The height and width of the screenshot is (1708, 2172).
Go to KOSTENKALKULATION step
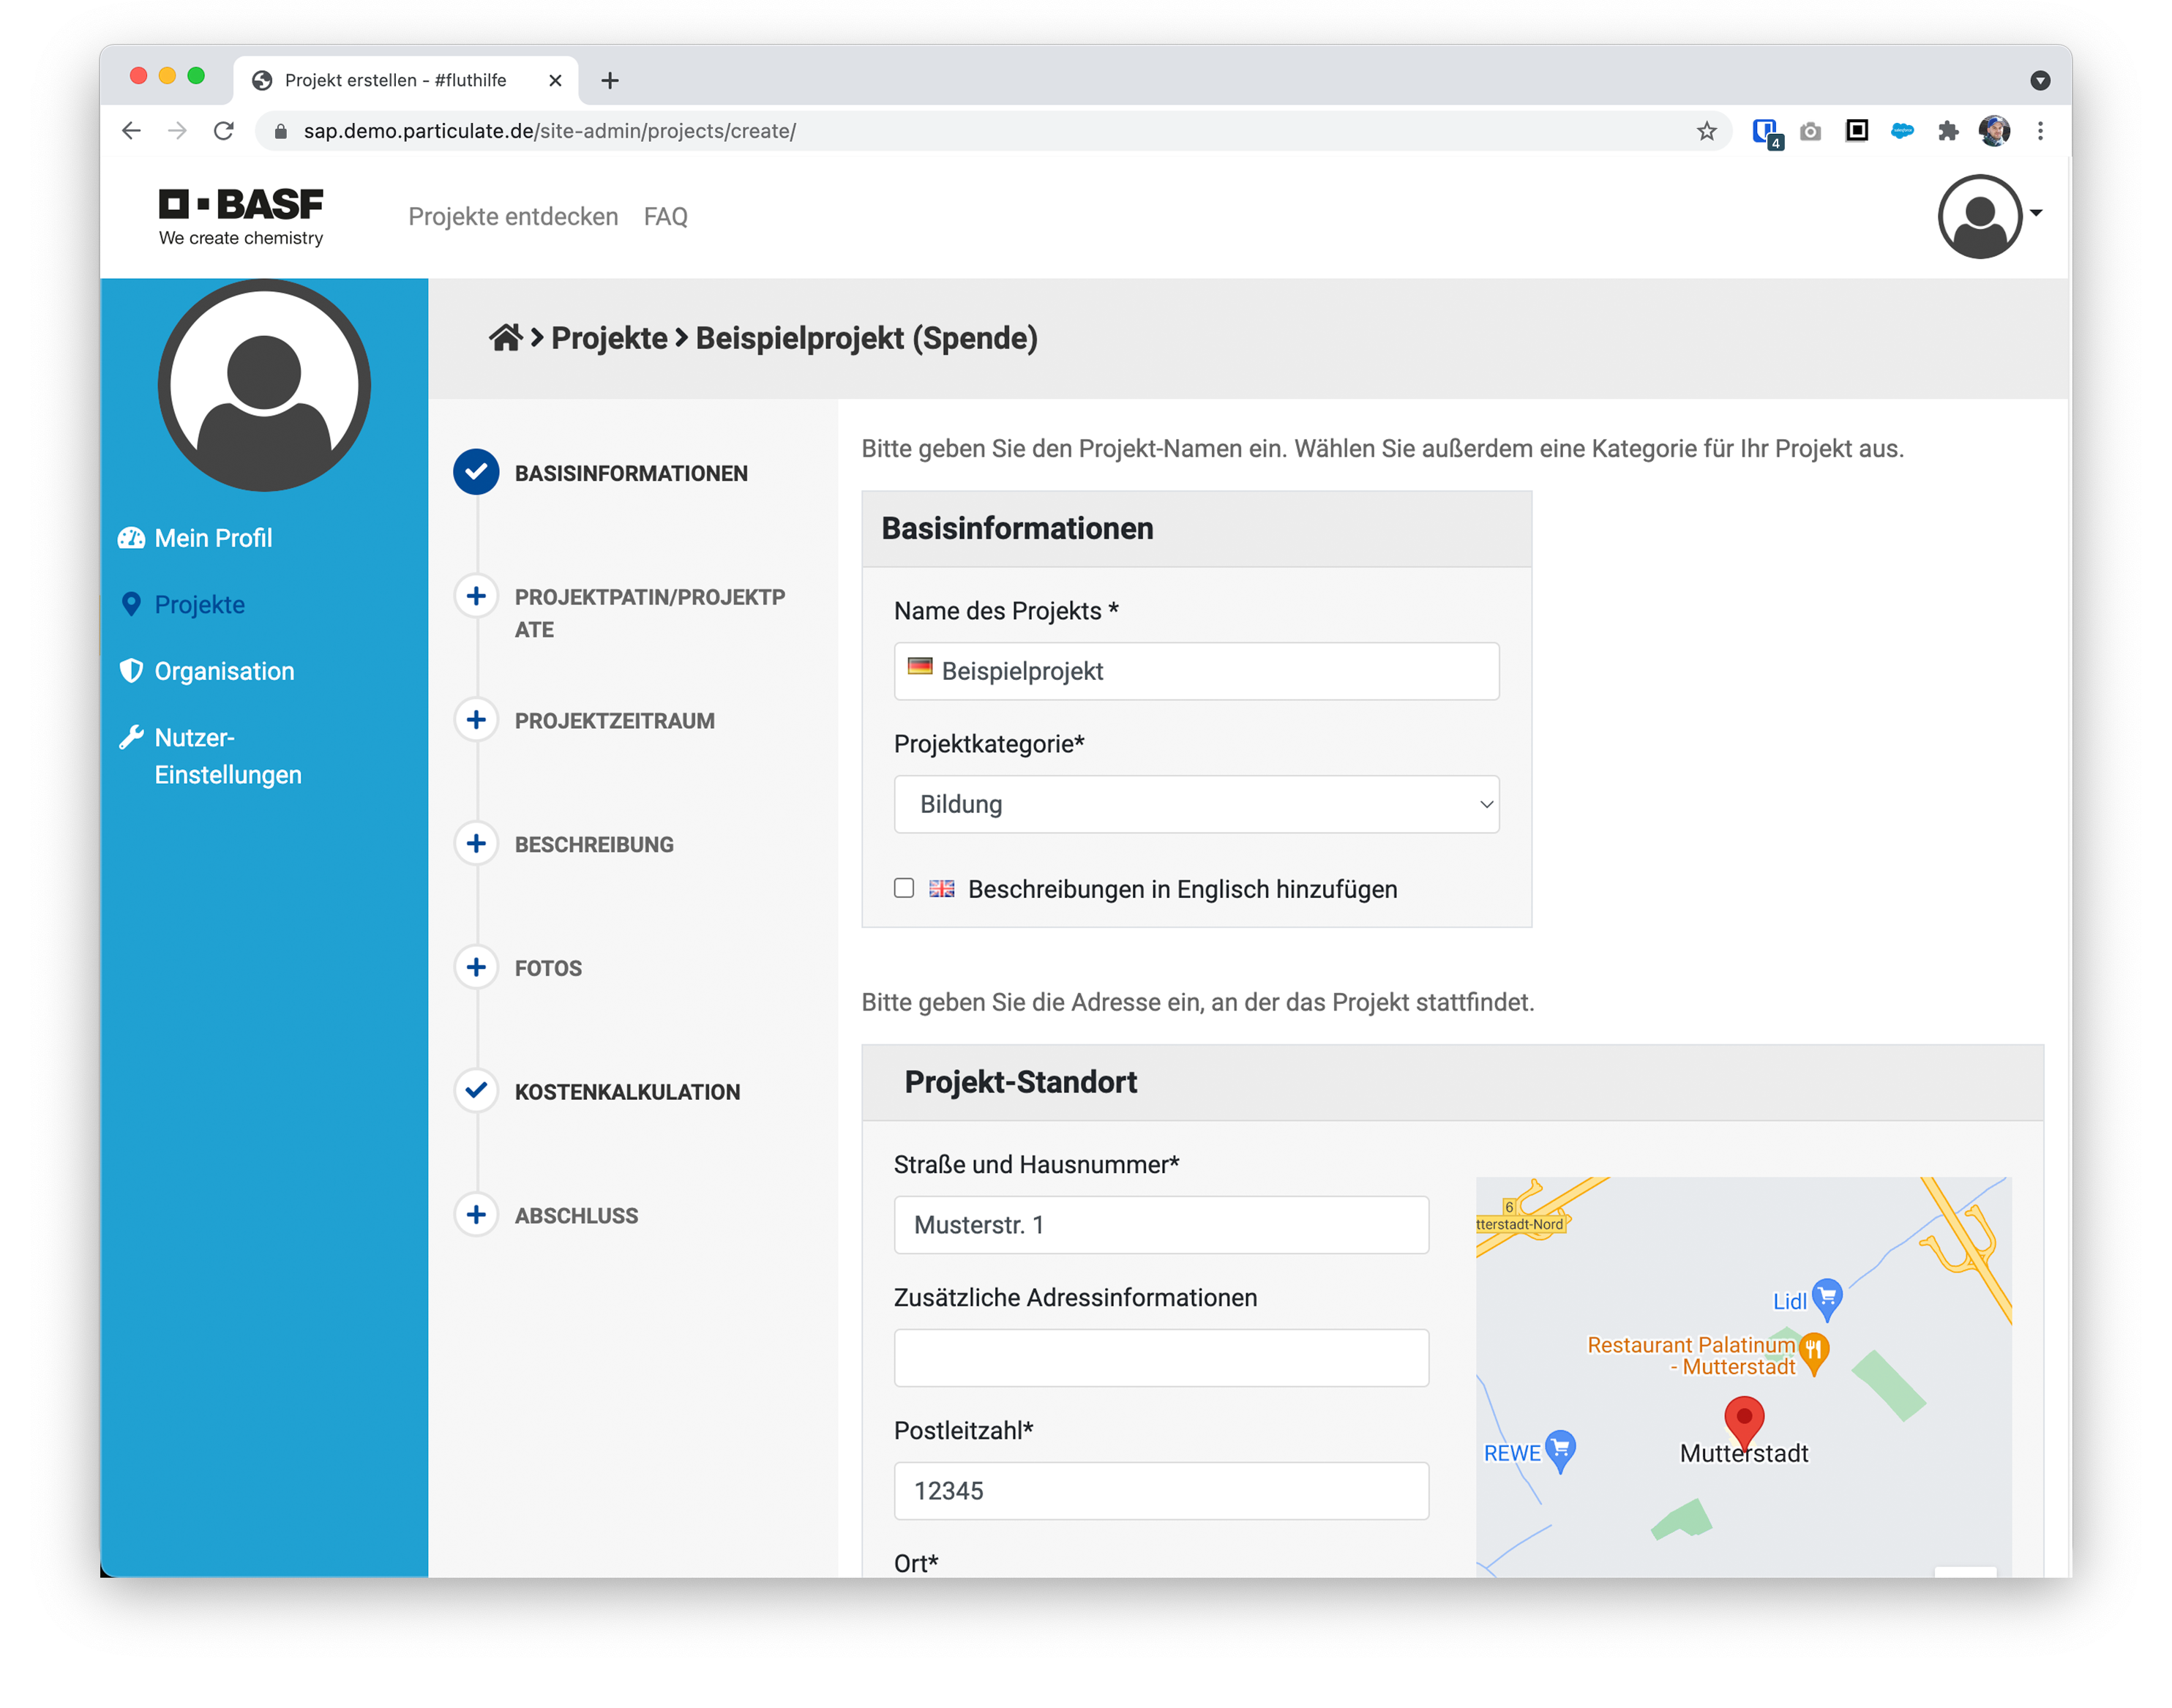(627, 1092)
